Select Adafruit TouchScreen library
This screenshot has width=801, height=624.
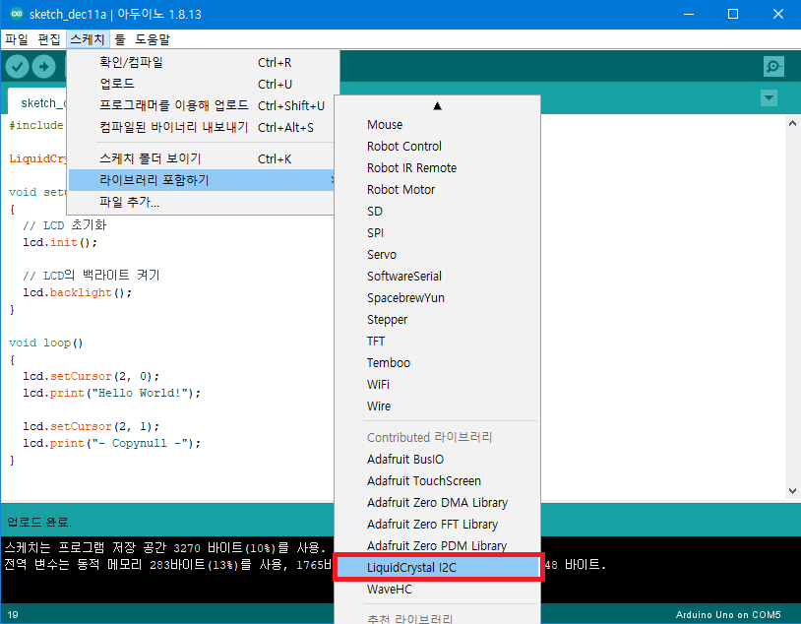click(437, 481)
